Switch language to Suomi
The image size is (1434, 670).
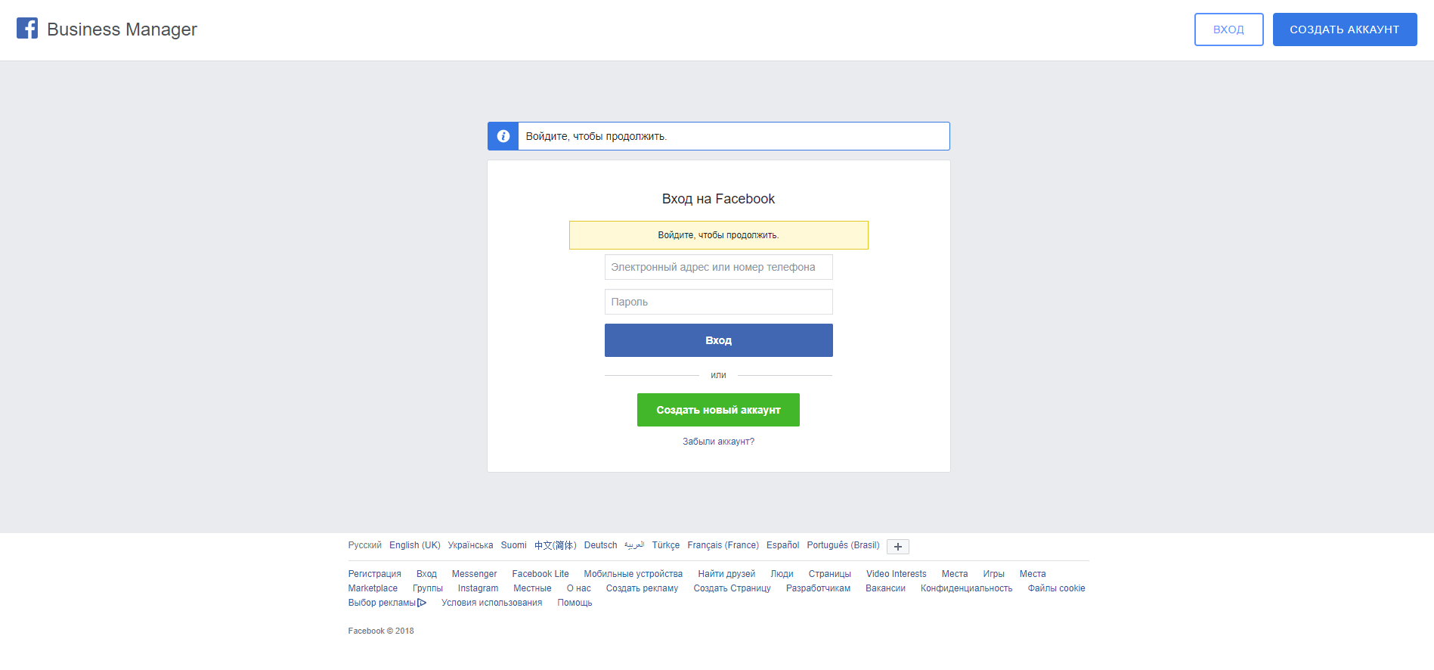(x=513, y=545)
